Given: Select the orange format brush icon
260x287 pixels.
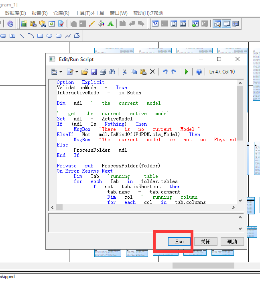Looking at the screenshot, I should click(x=92, y=24).
